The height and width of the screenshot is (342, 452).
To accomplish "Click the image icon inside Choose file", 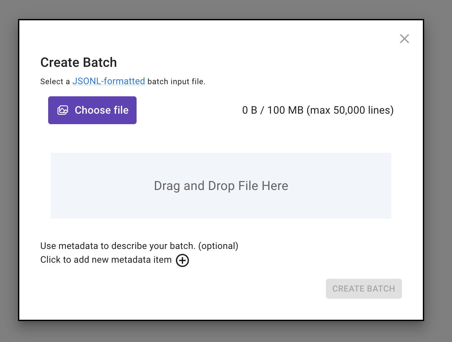I will (x=63, y=110).
